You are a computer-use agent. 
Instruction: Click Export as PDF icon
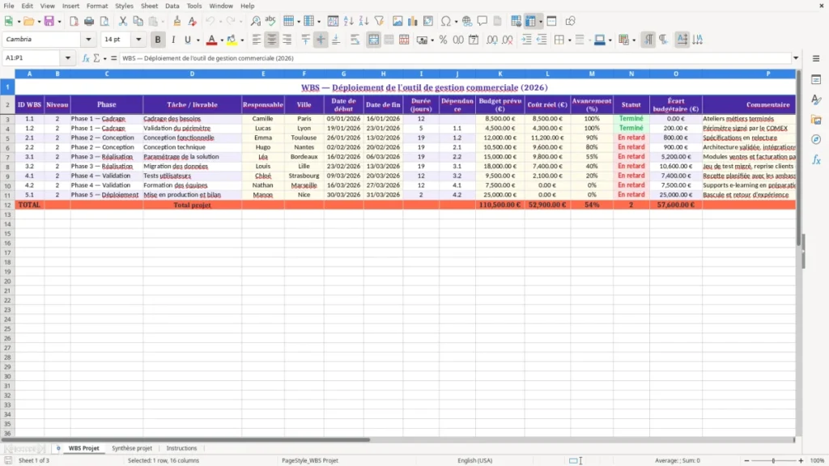click(x=74, y=21)
